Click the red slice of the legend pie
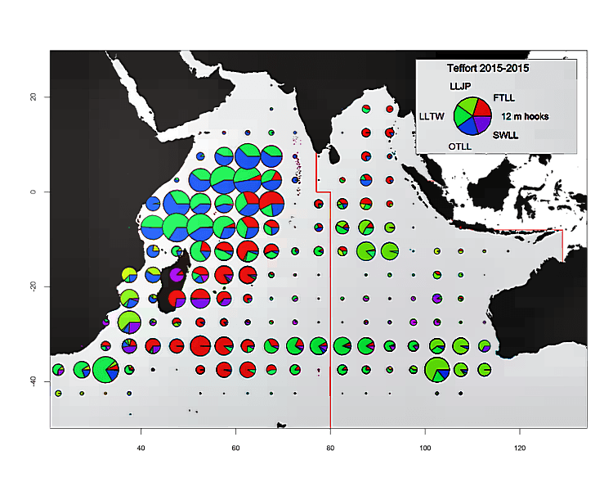 483,108
